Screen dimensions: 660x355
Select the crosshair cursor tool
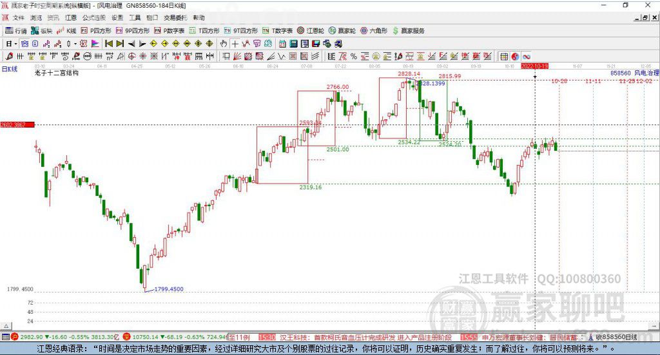[x=235, y=44]
